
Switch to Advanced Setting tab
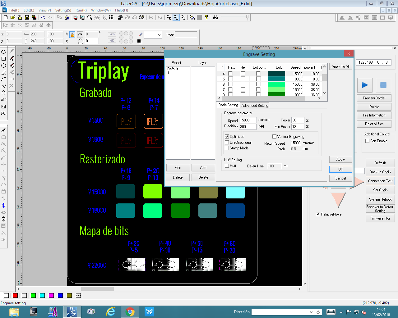point(255,106)
